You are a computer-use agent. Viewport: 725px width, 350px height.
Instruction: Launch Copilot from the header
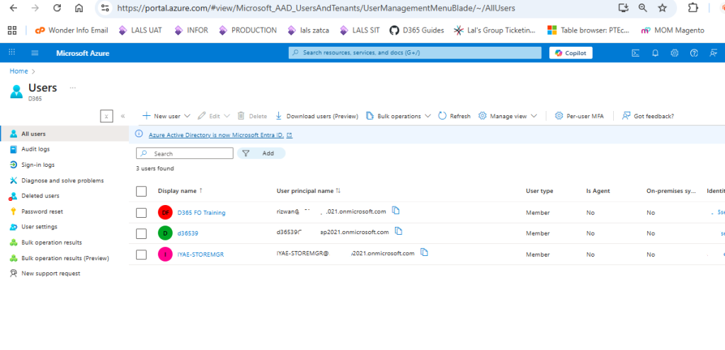click(x=571, y=53)
